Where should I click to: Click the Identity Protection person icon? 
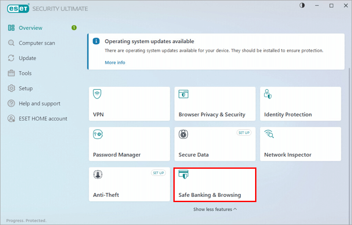268,94
